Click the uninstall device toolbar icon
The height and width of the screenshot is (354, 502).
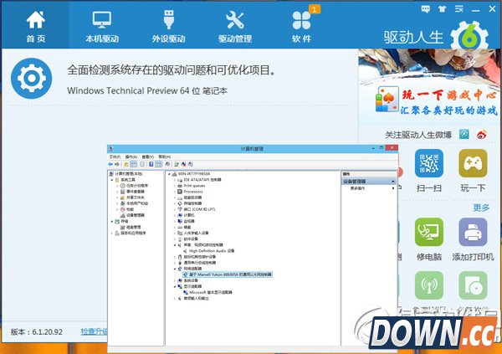click(183, 164)
